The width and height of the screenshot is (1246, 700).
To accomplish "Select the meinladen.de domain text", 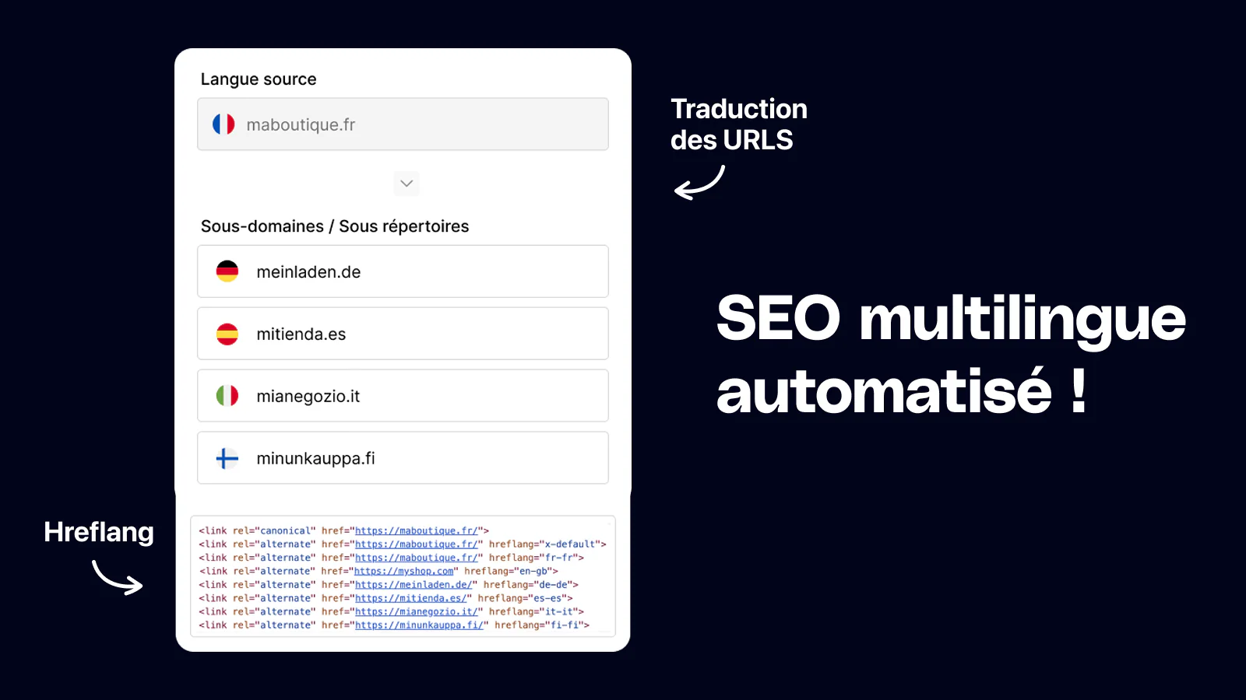I will pyautogui.click(x=308, y=272).
